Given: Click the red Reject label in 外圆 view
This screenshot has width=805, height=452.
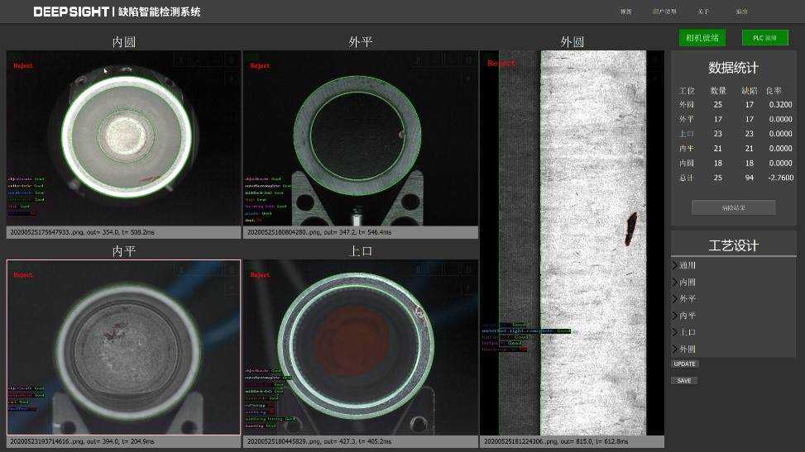Looking at the screenshot, I should click(501, 63).
